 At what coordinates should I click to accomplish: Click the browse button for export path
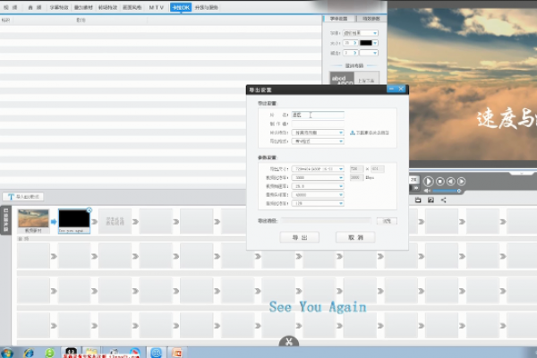387,221
